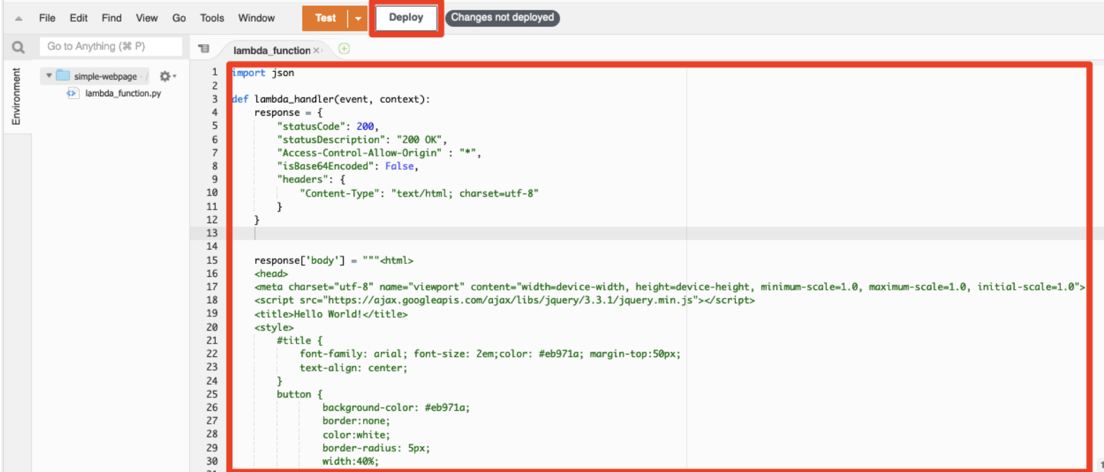Click the <title>Hello World!</title> line
This screenshot has height=472, width=1104.
pyautogui.click(x=331, y=314)
